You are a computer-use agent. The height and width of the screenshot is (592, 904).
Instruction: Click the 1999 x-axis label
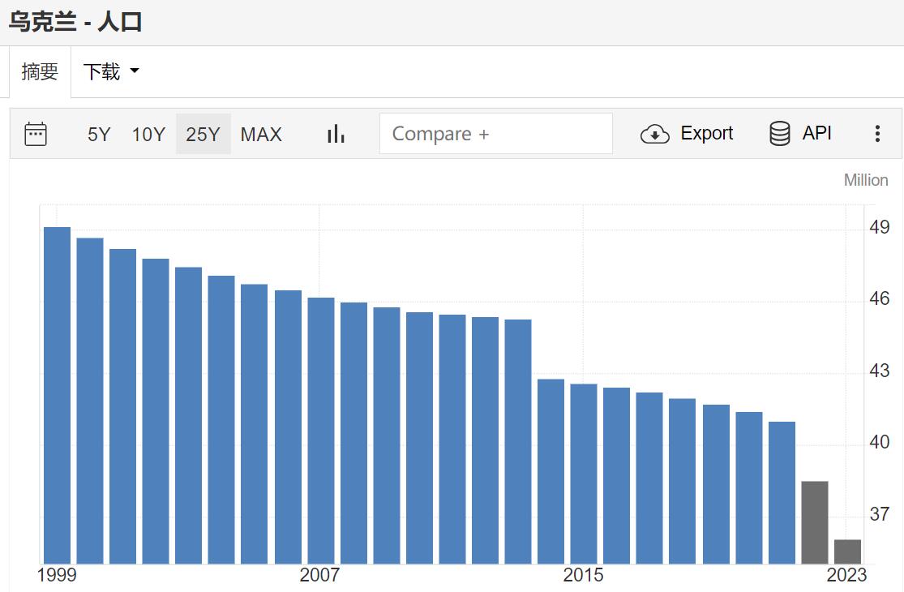(57, 575)
